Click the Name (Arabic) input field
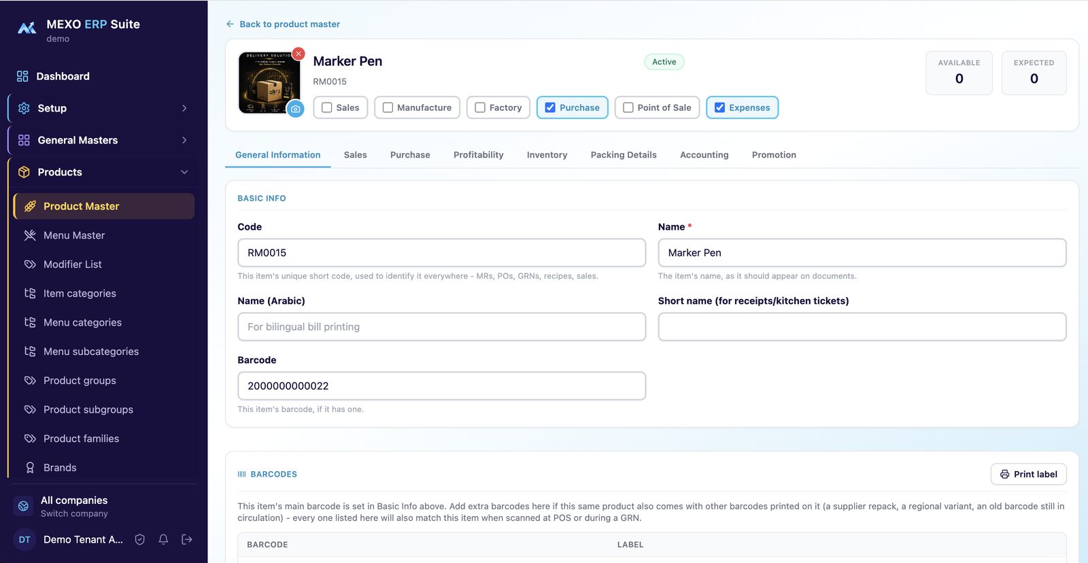Screen dimensions: 1088x563 441,326
